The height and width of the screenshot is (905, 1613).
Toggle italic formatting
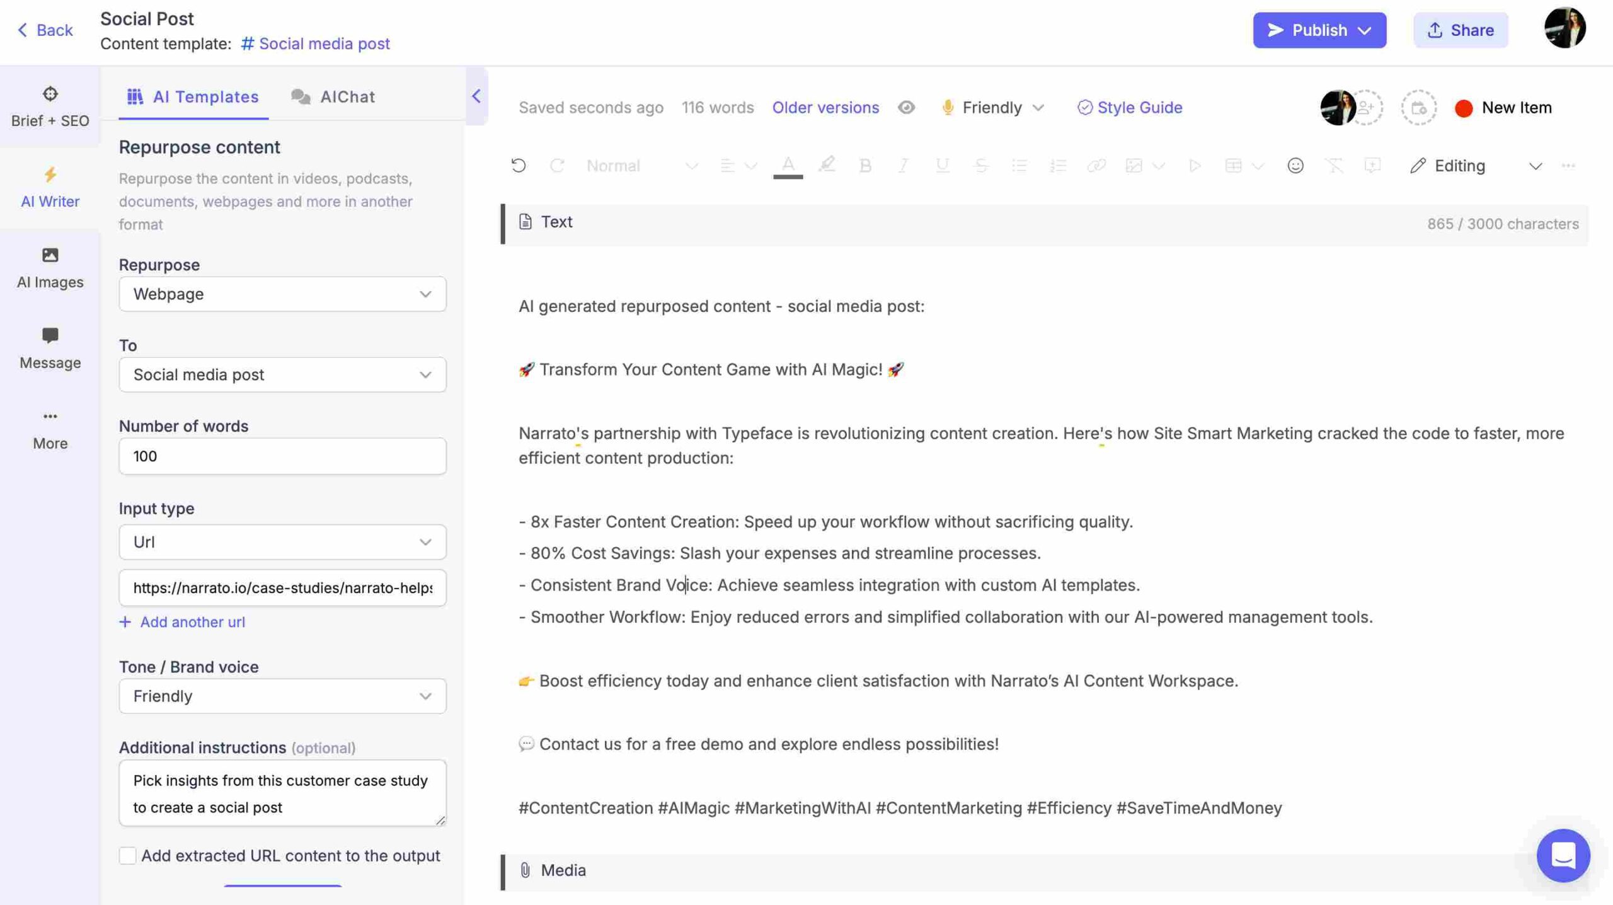(904, 165)
